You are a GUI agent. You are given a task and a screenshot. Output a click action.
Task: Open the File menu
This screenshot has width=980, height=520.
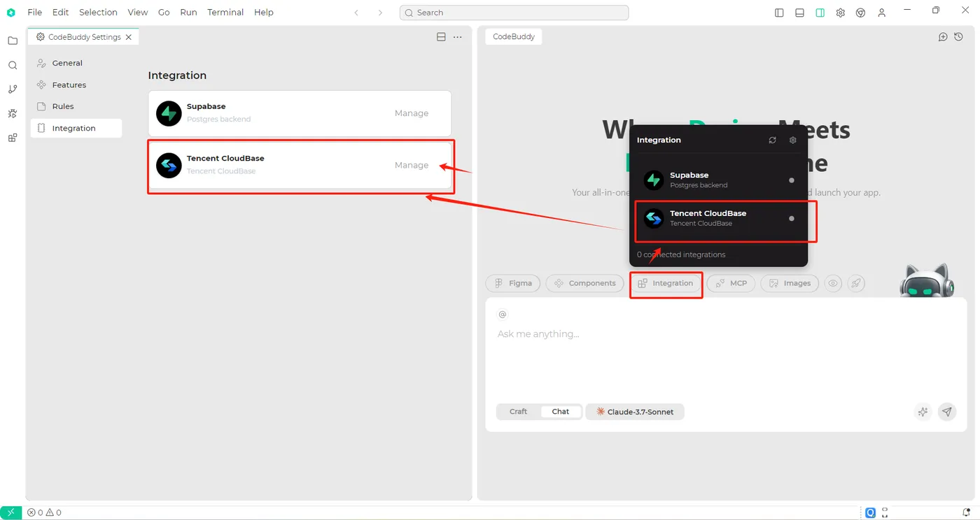tap(34, 13)
